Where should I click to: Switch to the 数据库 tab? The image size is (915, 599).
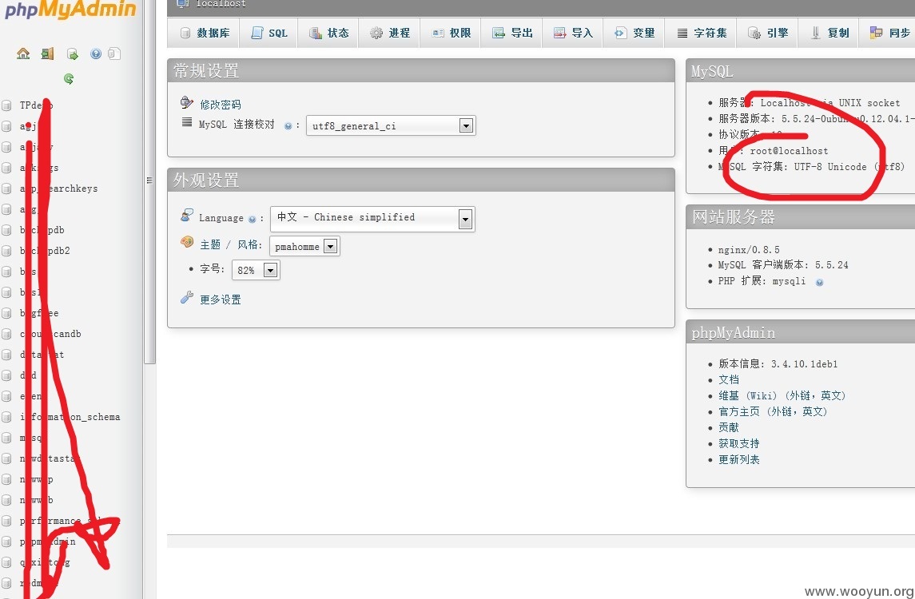[x=205, y=34]
